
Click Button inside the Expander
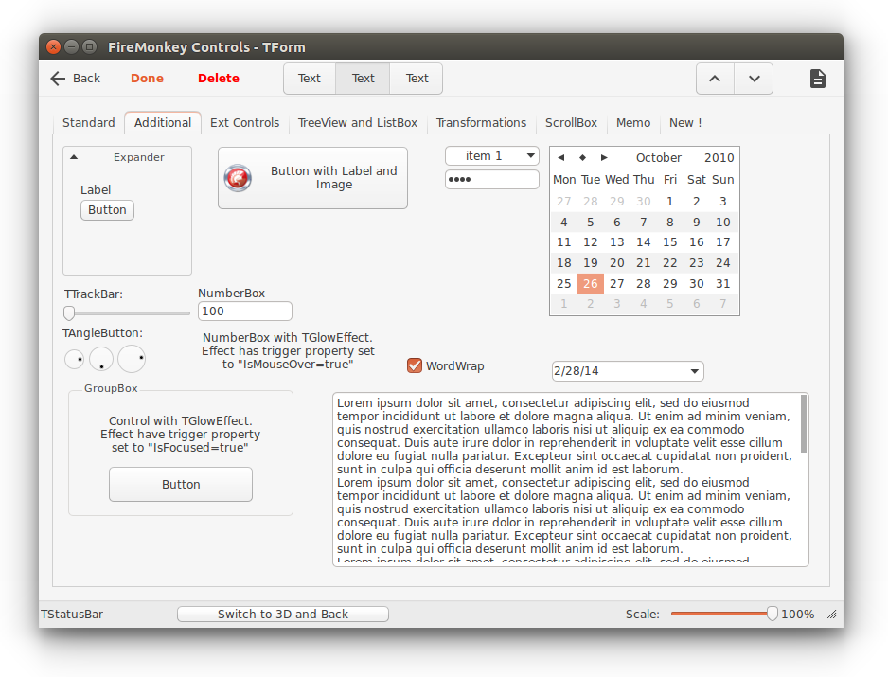click(107, 210)
